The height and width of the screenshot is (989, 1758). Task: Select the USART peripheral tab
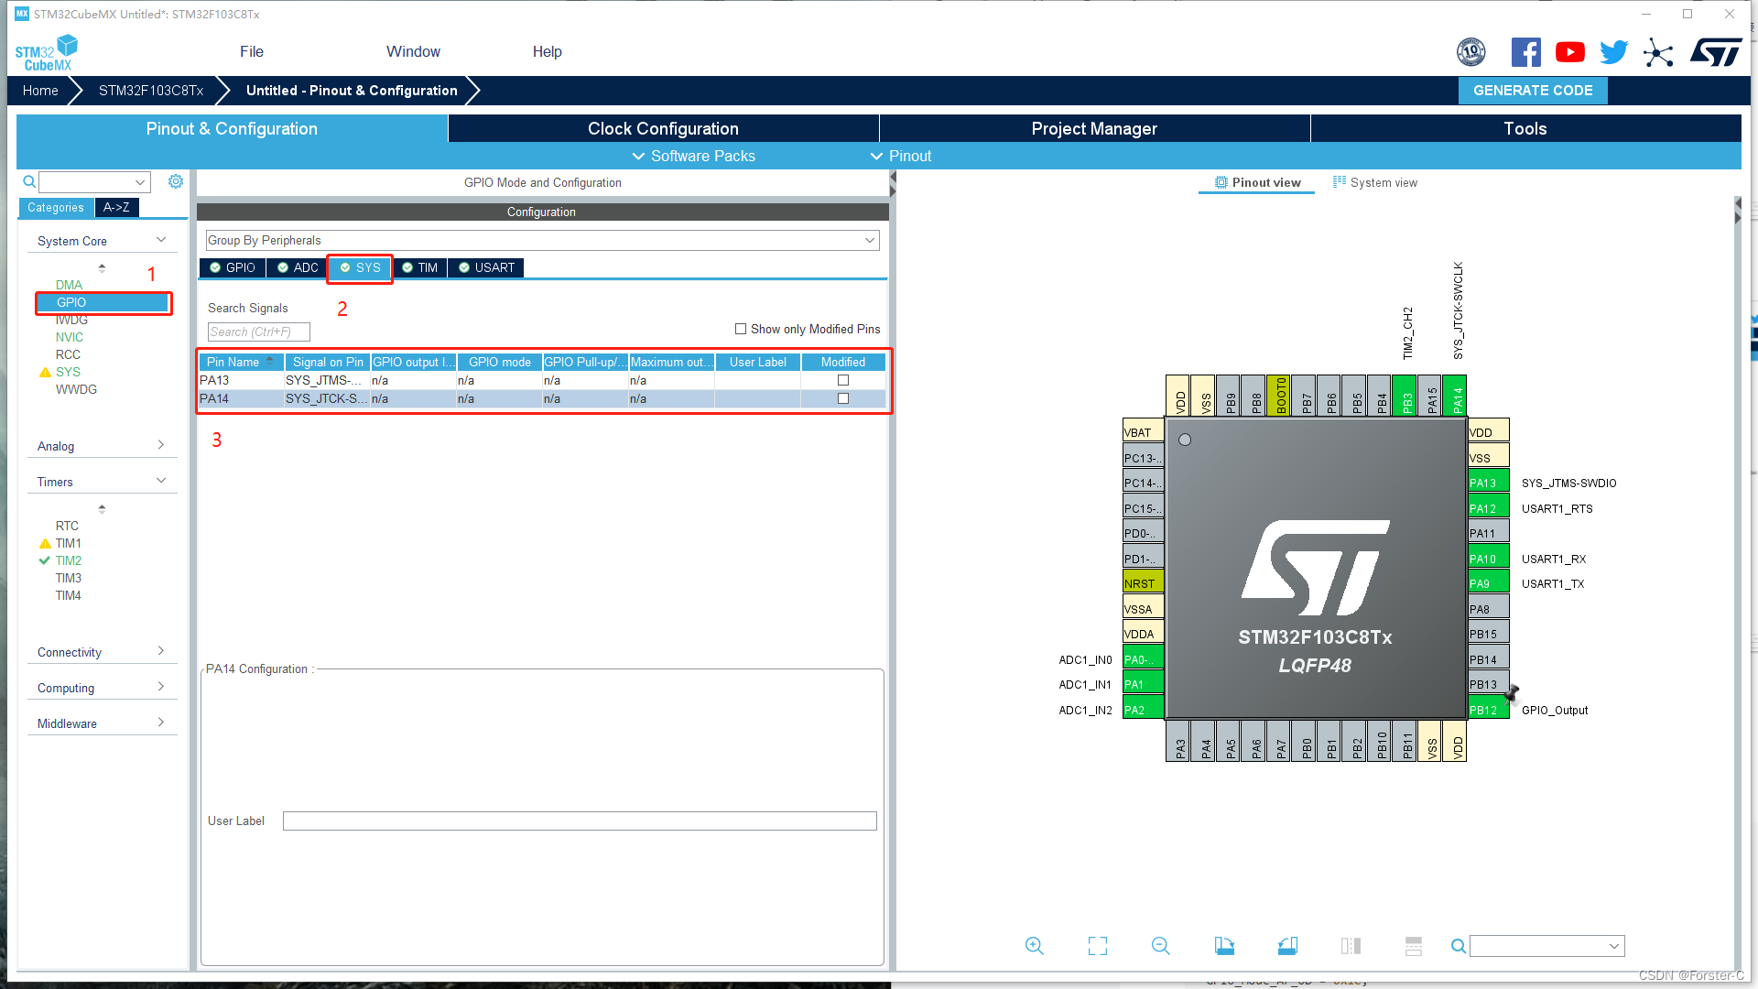point(487,267)
